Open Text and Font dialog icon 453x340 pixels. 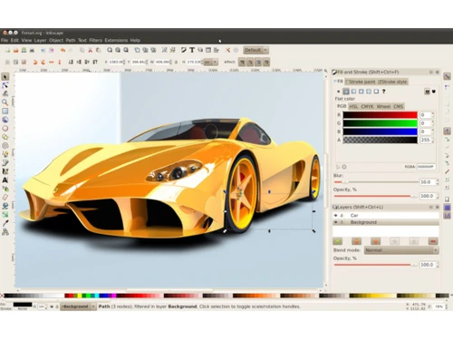pos(192,50)
